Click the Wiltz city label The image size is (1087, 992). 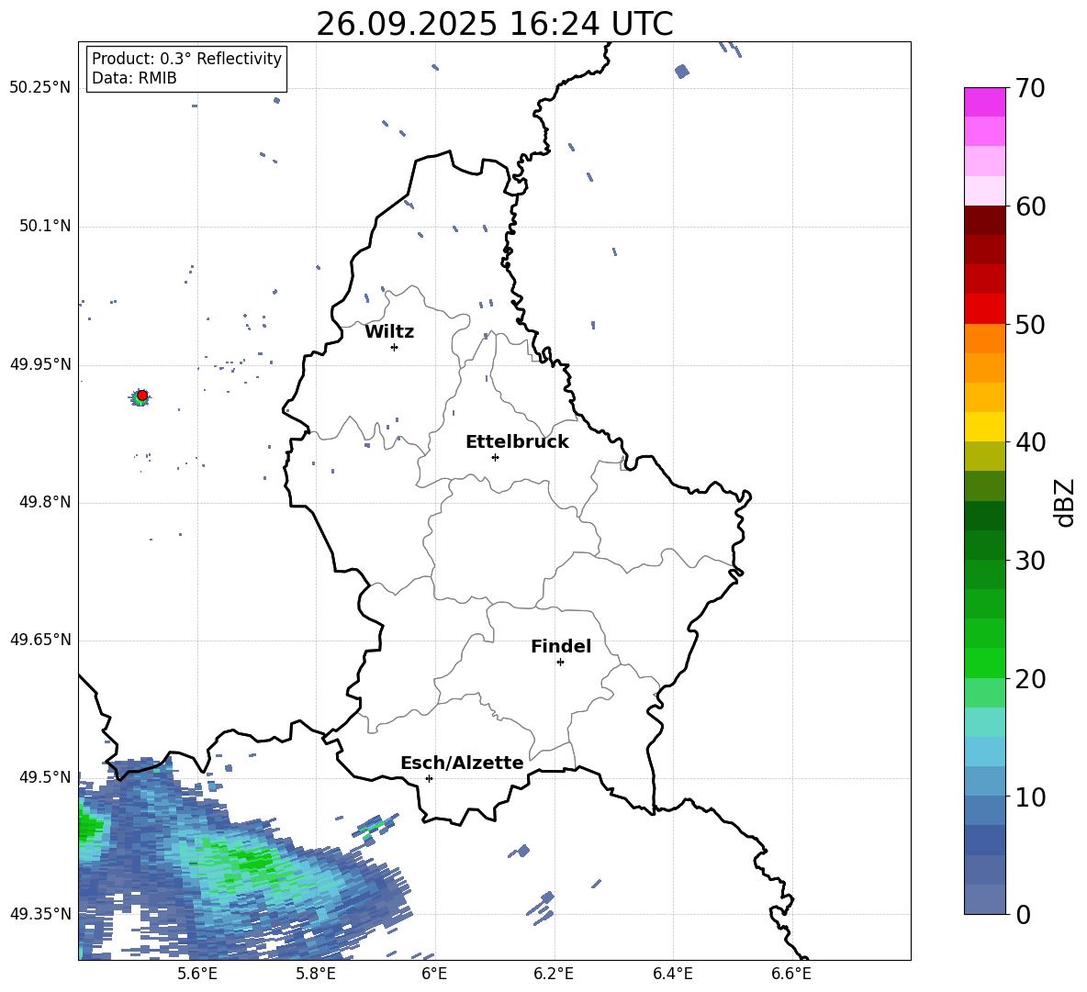(x=389, y=332)
